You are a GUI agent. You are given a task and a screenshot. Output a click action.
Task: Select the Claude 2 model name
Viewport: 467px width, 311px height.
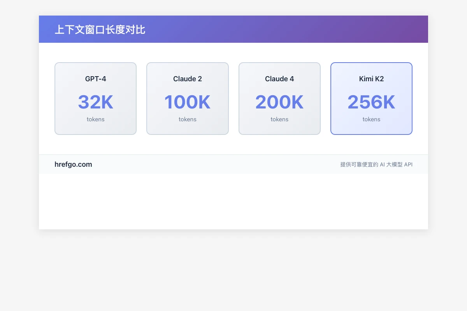(187, 79)
